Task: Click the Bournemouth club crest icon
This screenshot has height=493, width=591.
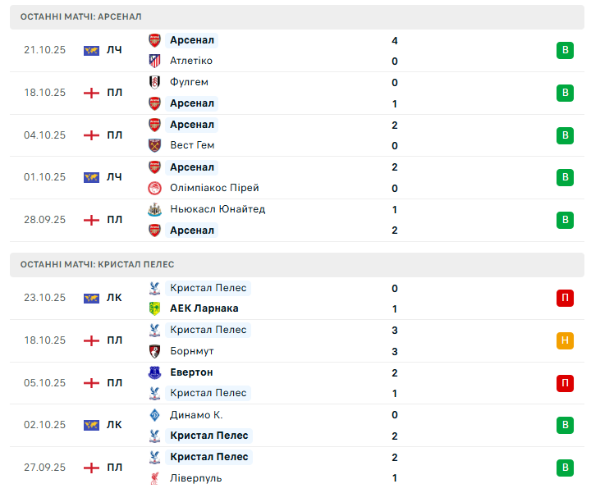Action: click(x=154, y=351)
